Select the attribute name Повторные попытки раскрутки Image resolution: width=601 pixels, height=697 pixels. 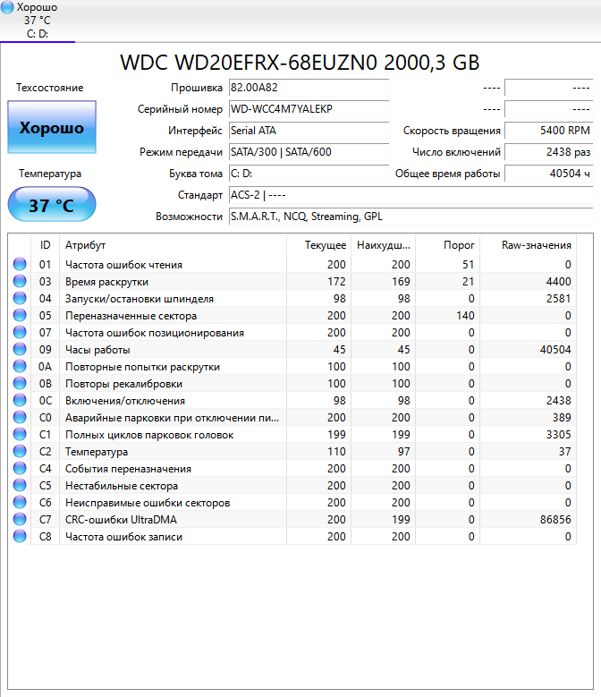142,367
